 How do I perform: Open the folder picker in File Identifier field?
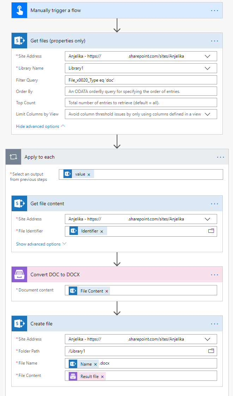click(x=211, y=231)
